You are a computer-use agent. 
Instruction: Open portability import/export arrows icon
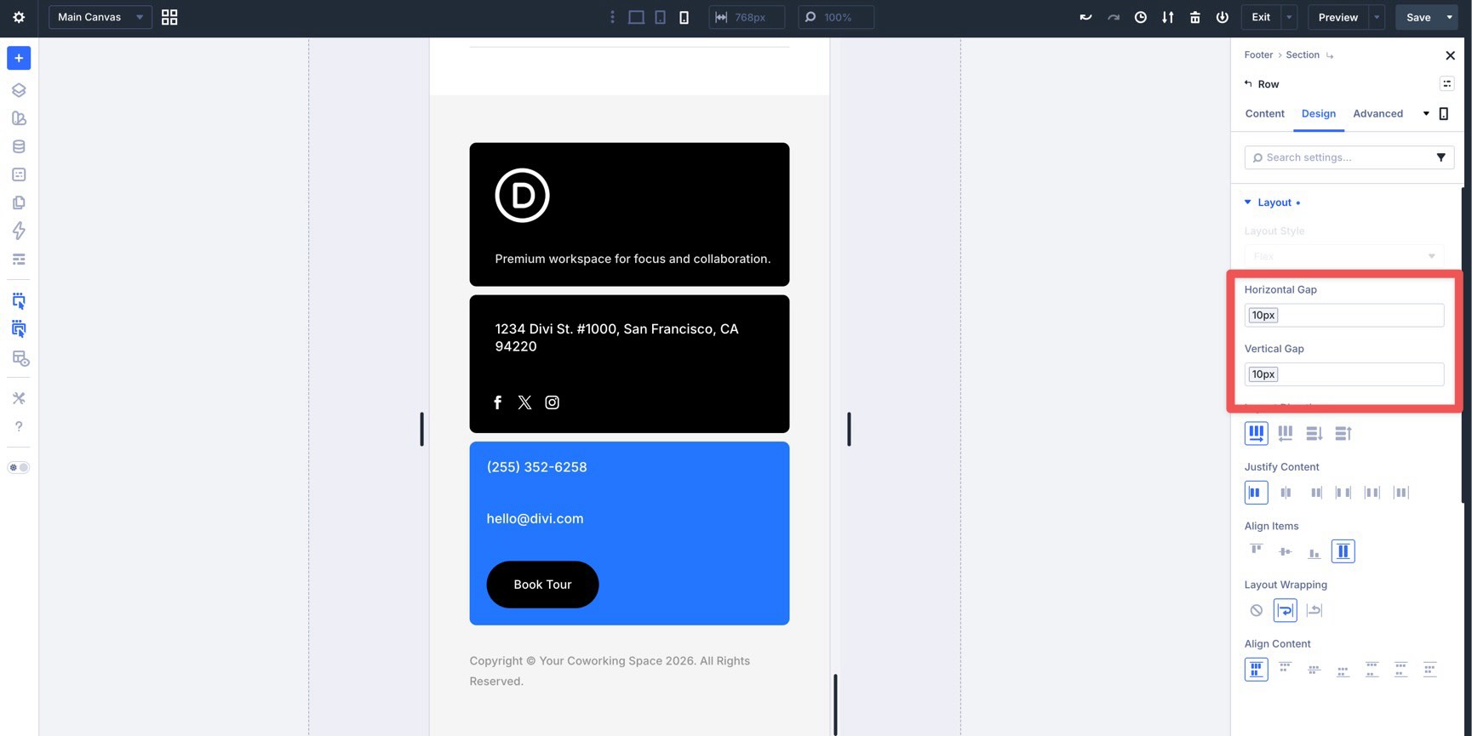tap(1167, 17)
